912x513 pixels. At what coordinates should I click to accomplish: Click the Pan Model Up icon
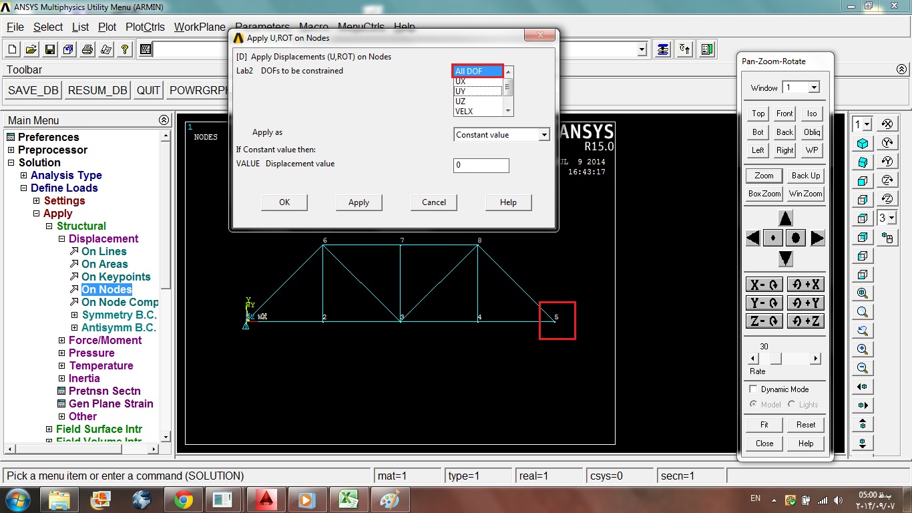[x=863, y=424]
